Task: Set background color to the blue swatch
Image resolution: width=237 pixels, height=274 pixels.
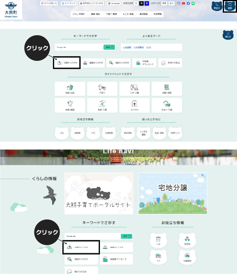Action: click(x=147, y=3)
